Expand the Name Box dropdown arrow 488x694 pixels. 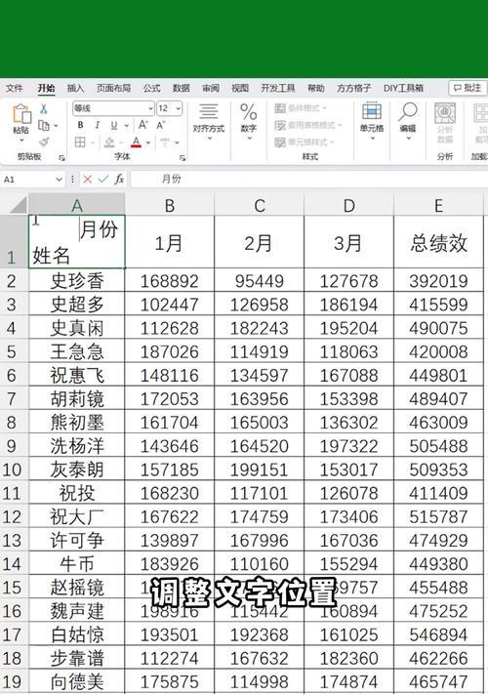pos(59,180)
